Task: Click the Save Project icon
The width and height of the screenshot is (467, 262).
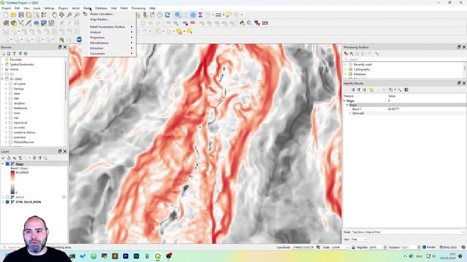Action: tap(21, 15)
